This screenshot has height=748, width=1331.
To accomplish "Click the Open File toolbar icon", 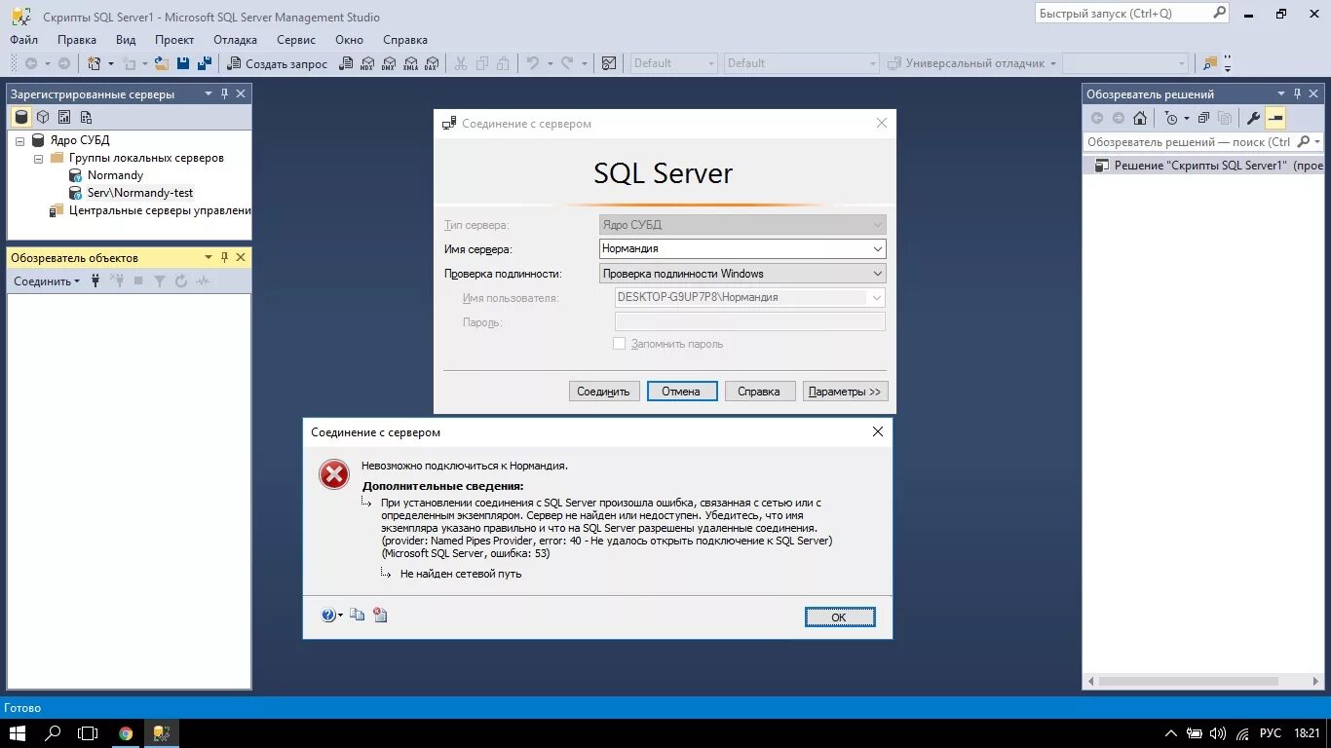I will pyautogui.click(x=162, y=63).
